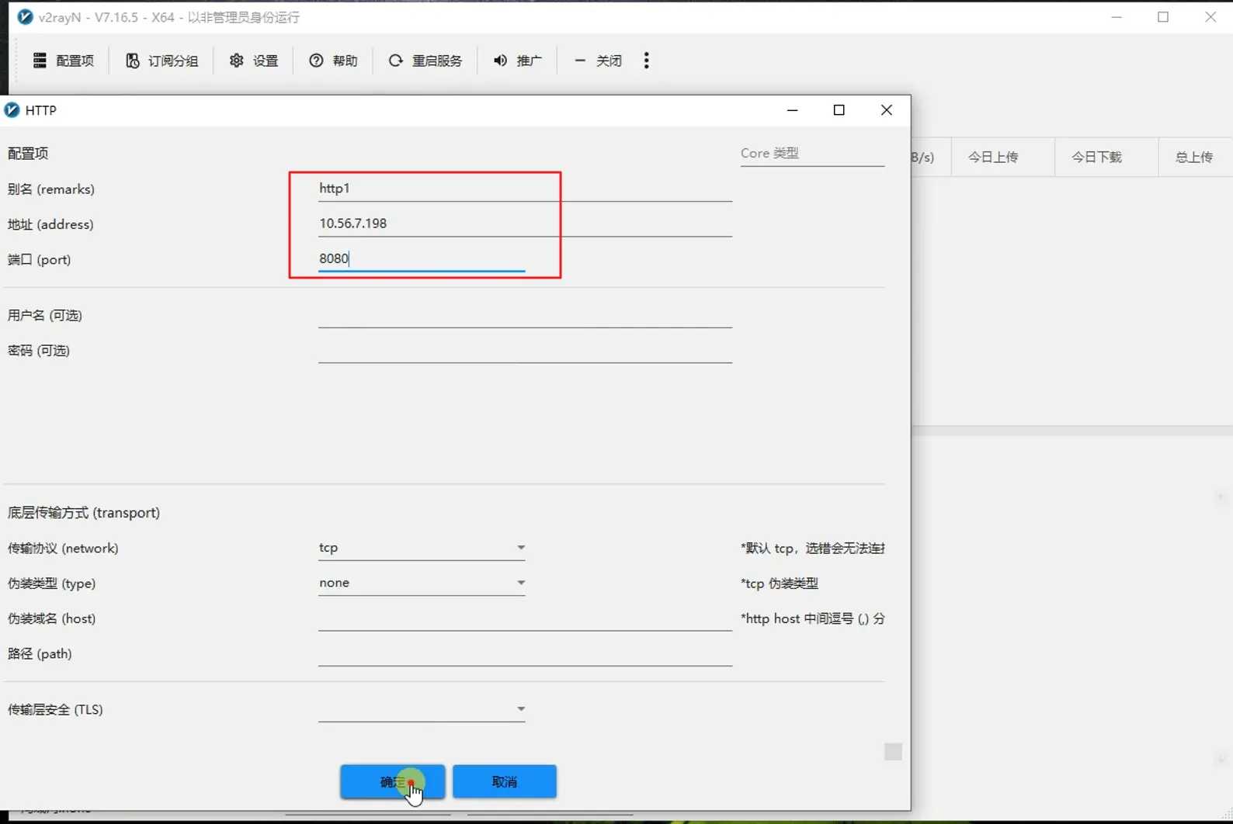Viewport: 1233px width, 824px height.
Task: Click the 地址 (address) field with 10.56.7.198
Action: 525,223
